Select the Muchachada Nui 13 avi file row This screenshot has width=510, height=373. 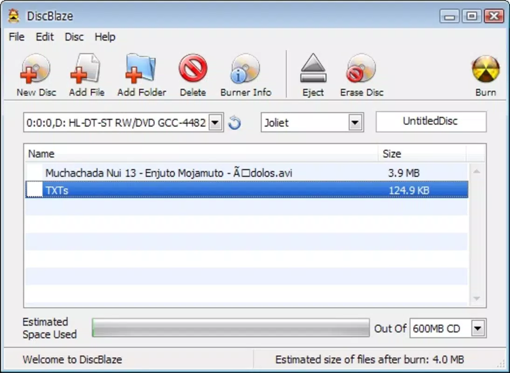(247, 173)
